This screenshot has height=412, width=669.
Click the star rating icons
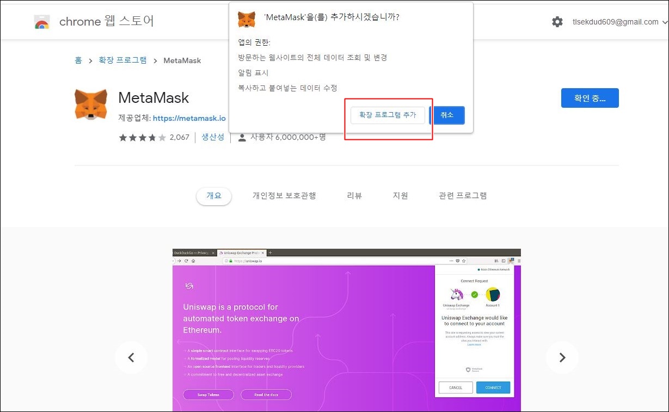coord(143,137)
